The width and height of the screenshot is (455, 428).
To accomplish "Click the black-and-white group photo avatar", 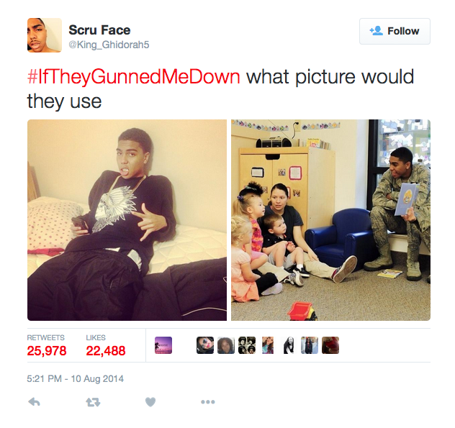I will click(247, 345).
